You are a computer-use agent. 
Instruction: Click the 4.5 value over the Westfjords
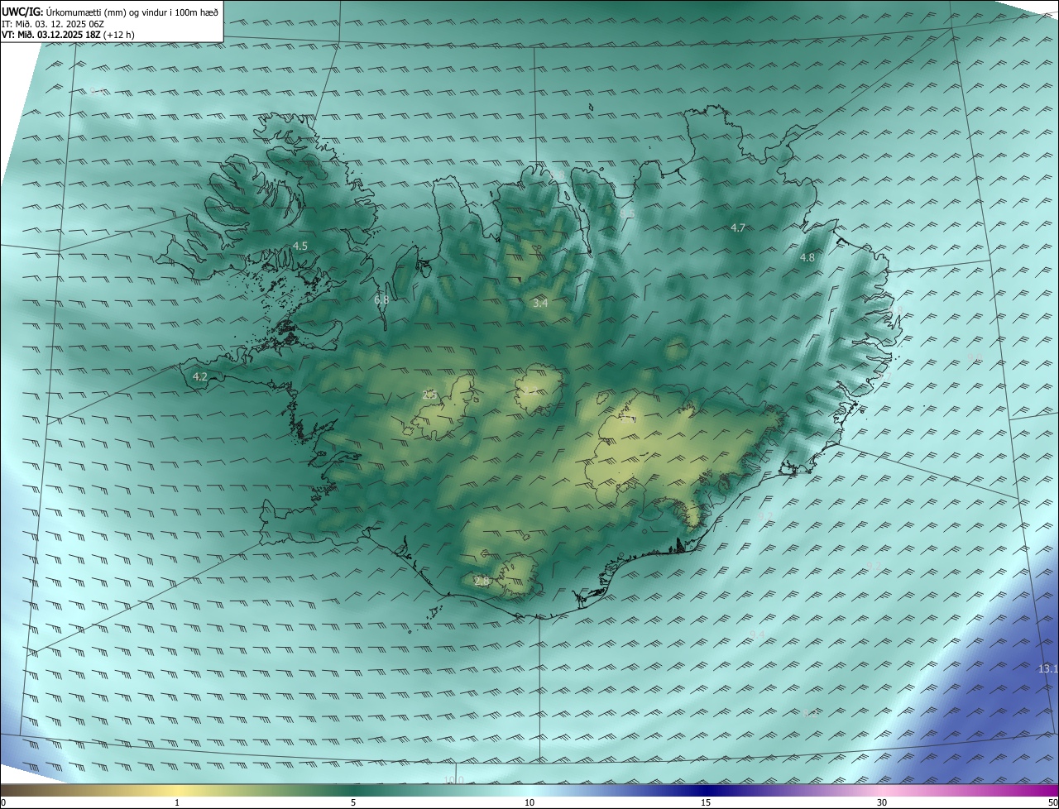tap(300, 246)
